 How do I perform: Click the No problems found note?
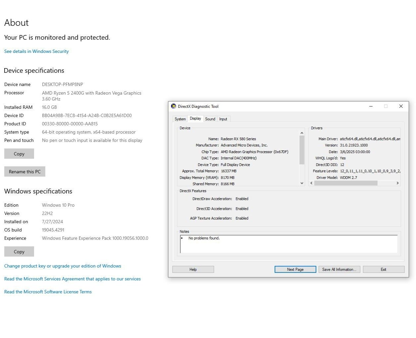click(x=204, y=238)
